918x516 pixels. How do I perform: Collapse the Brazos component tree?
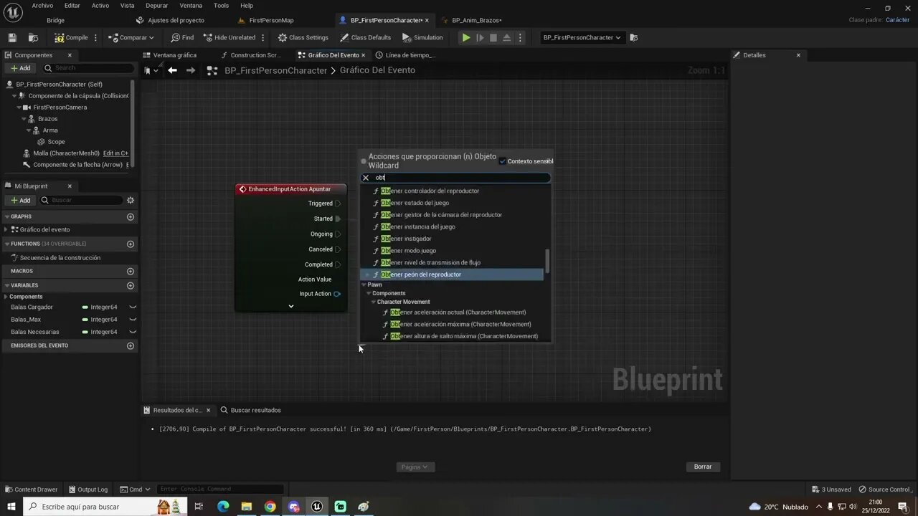[24, 119]
